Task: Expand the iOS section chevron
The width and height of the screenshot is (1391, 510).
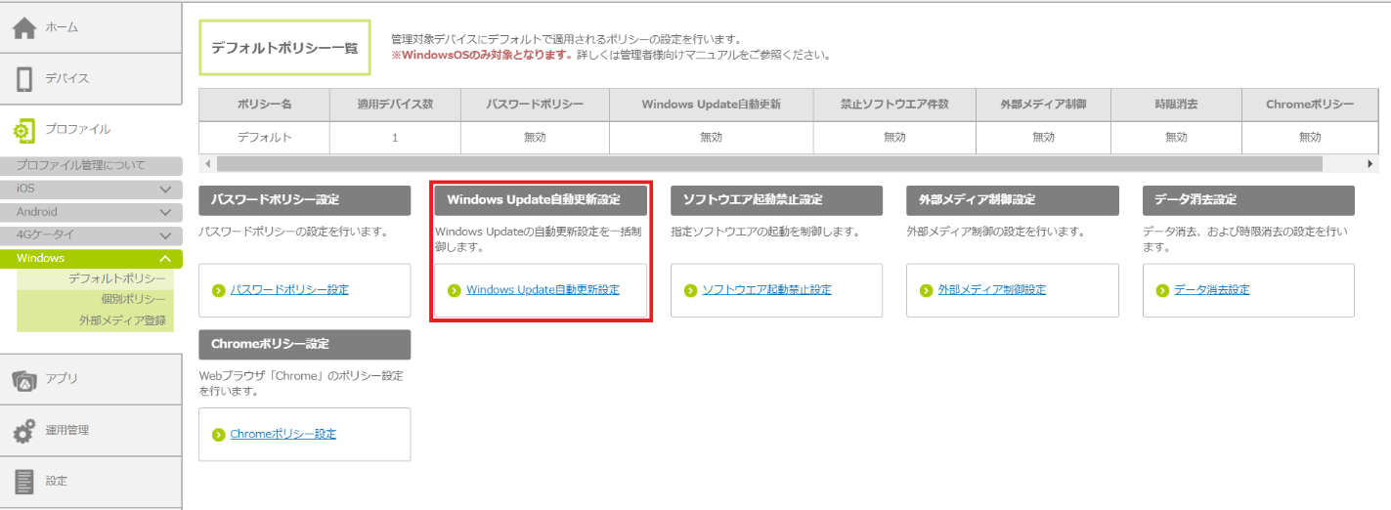Action: (164, 189)
